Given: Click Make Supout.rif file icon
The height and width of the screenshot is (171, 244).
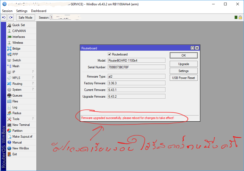Looking at the screenshot, I should pyautogui.click(x=9, y=137).
